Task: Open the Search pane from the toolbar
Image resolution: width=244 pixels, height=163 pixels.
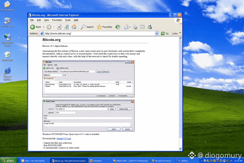Action: pos(87,27)
